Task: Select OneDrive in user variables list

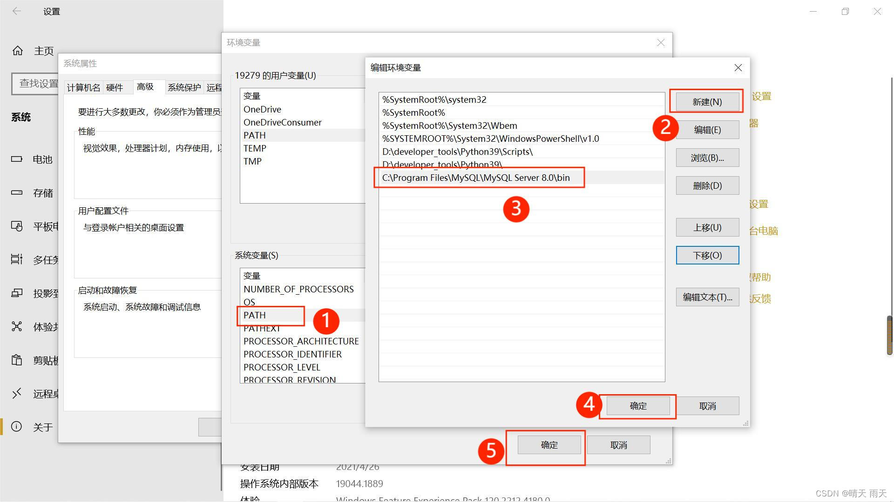Action: 262,109
